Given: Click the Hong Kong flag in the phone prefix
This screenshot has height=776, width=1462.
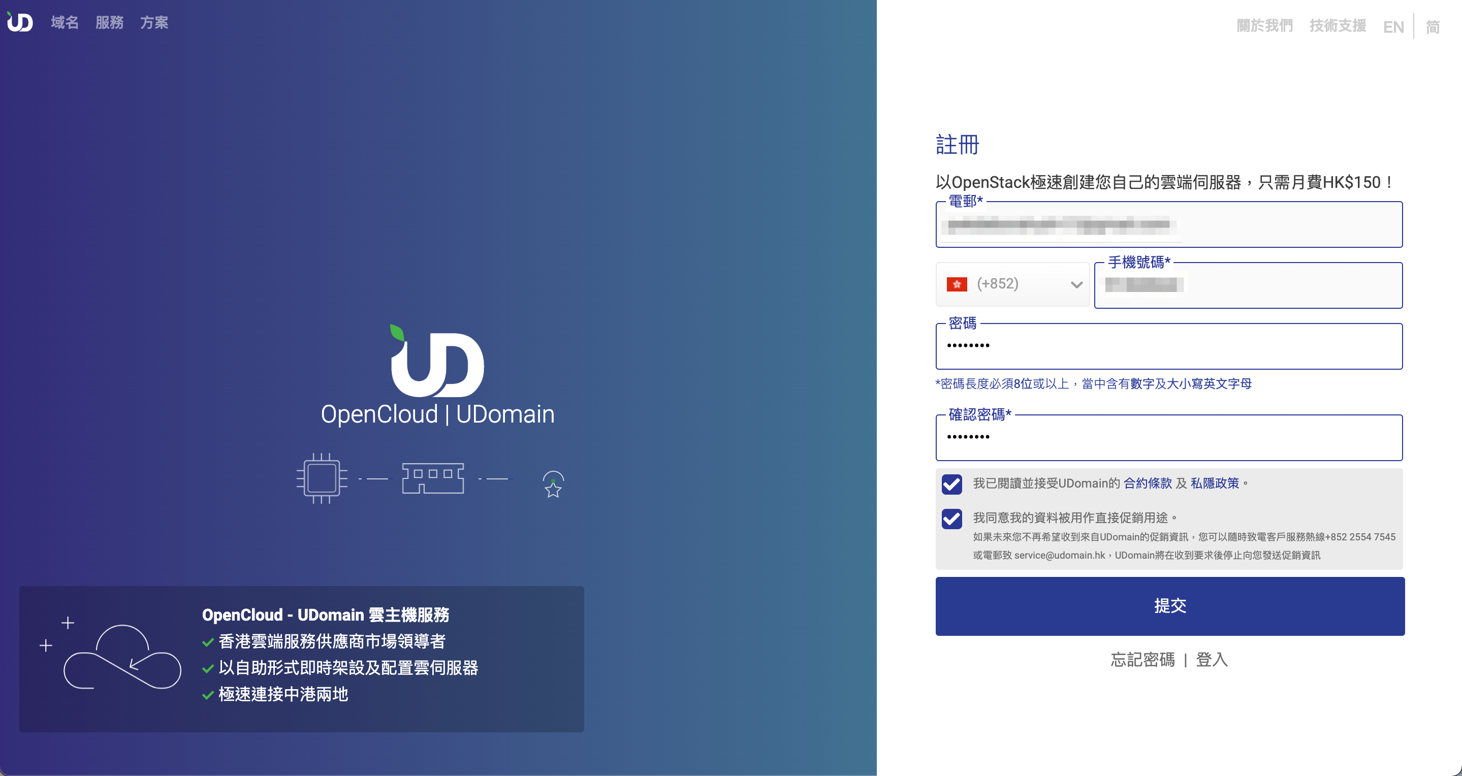Looking at the screenshot, I should (957, 284).
